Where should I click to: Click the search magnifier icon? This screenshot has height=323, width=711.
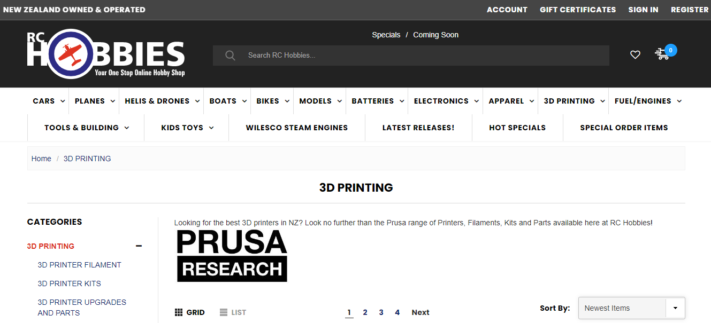pos(230,56)
